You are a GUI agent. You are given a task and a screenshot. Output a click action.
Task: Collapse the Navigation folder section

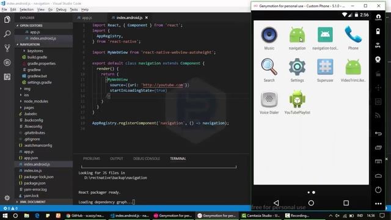click(29, 45)
